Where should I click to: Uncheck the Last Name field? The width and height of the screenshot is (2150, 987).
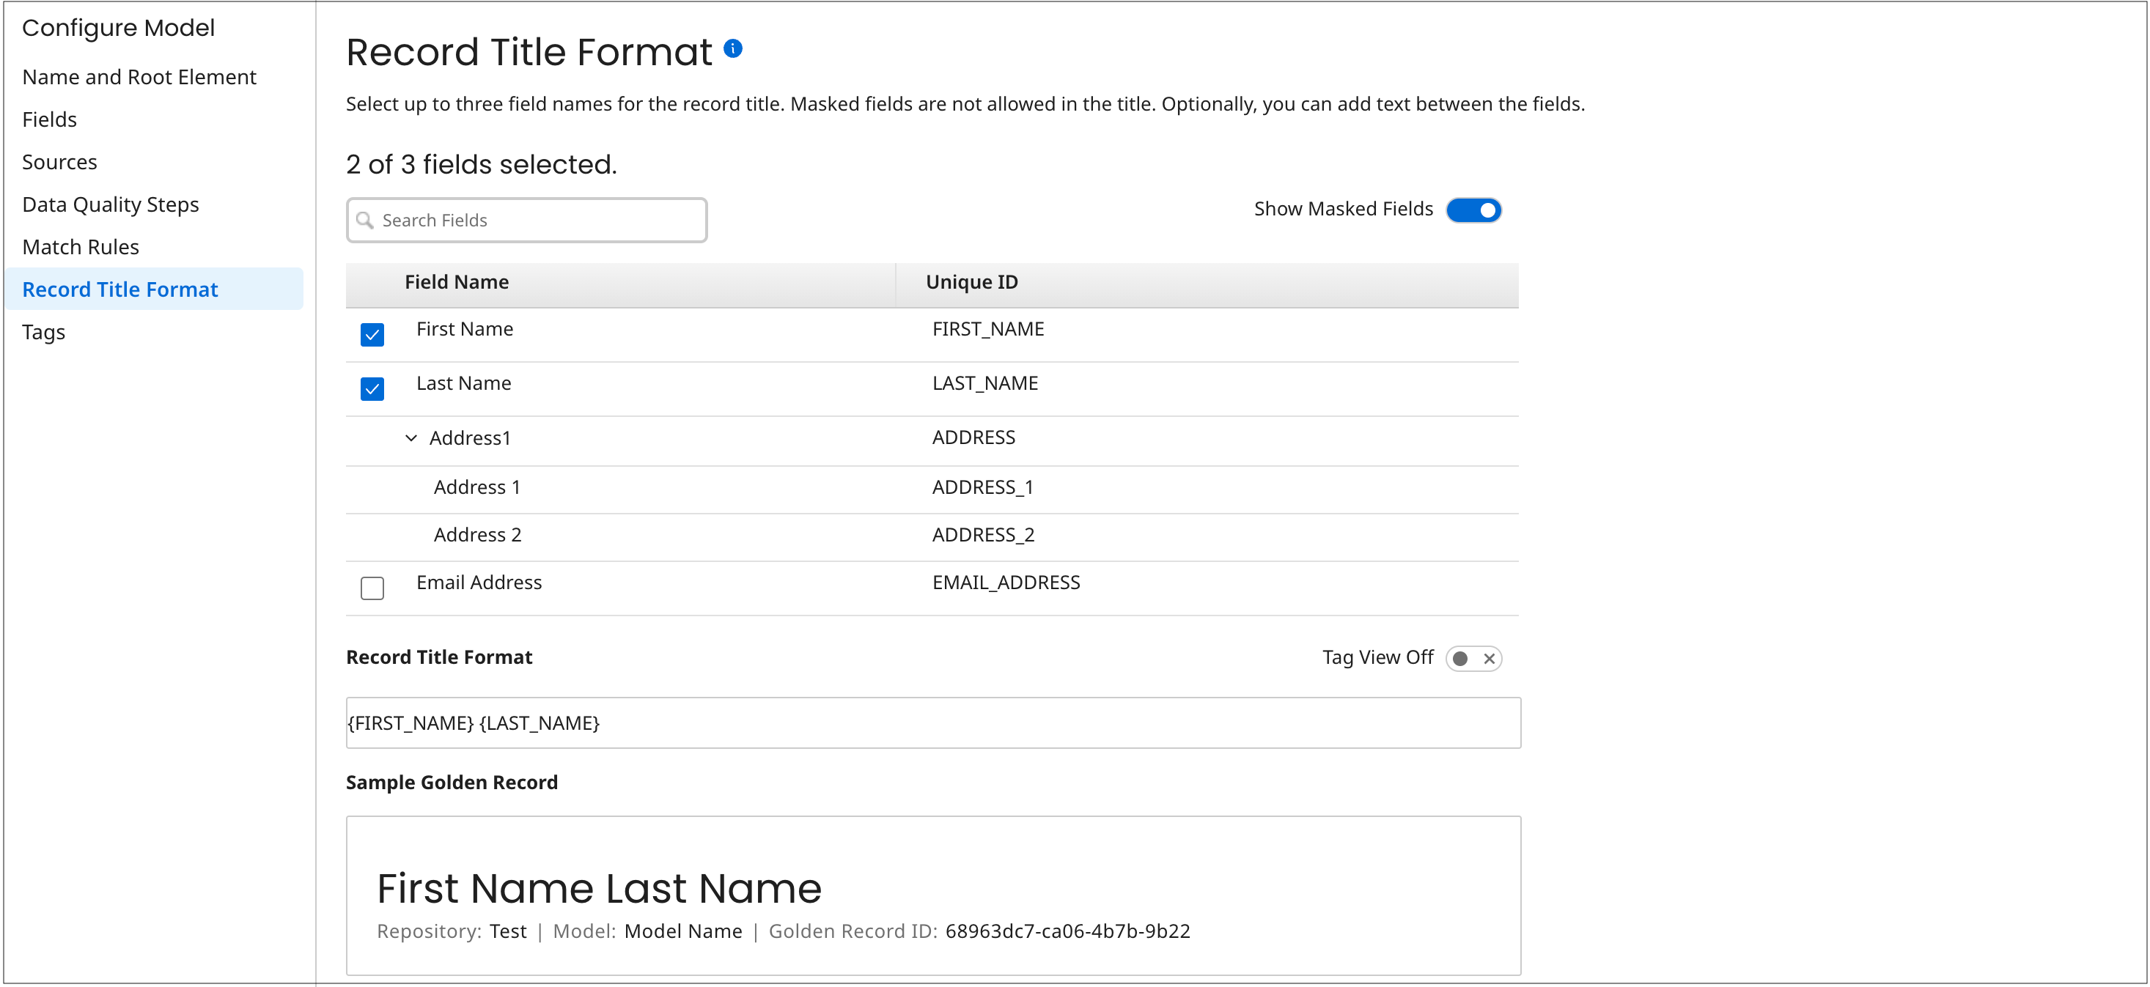coord(372,388)
